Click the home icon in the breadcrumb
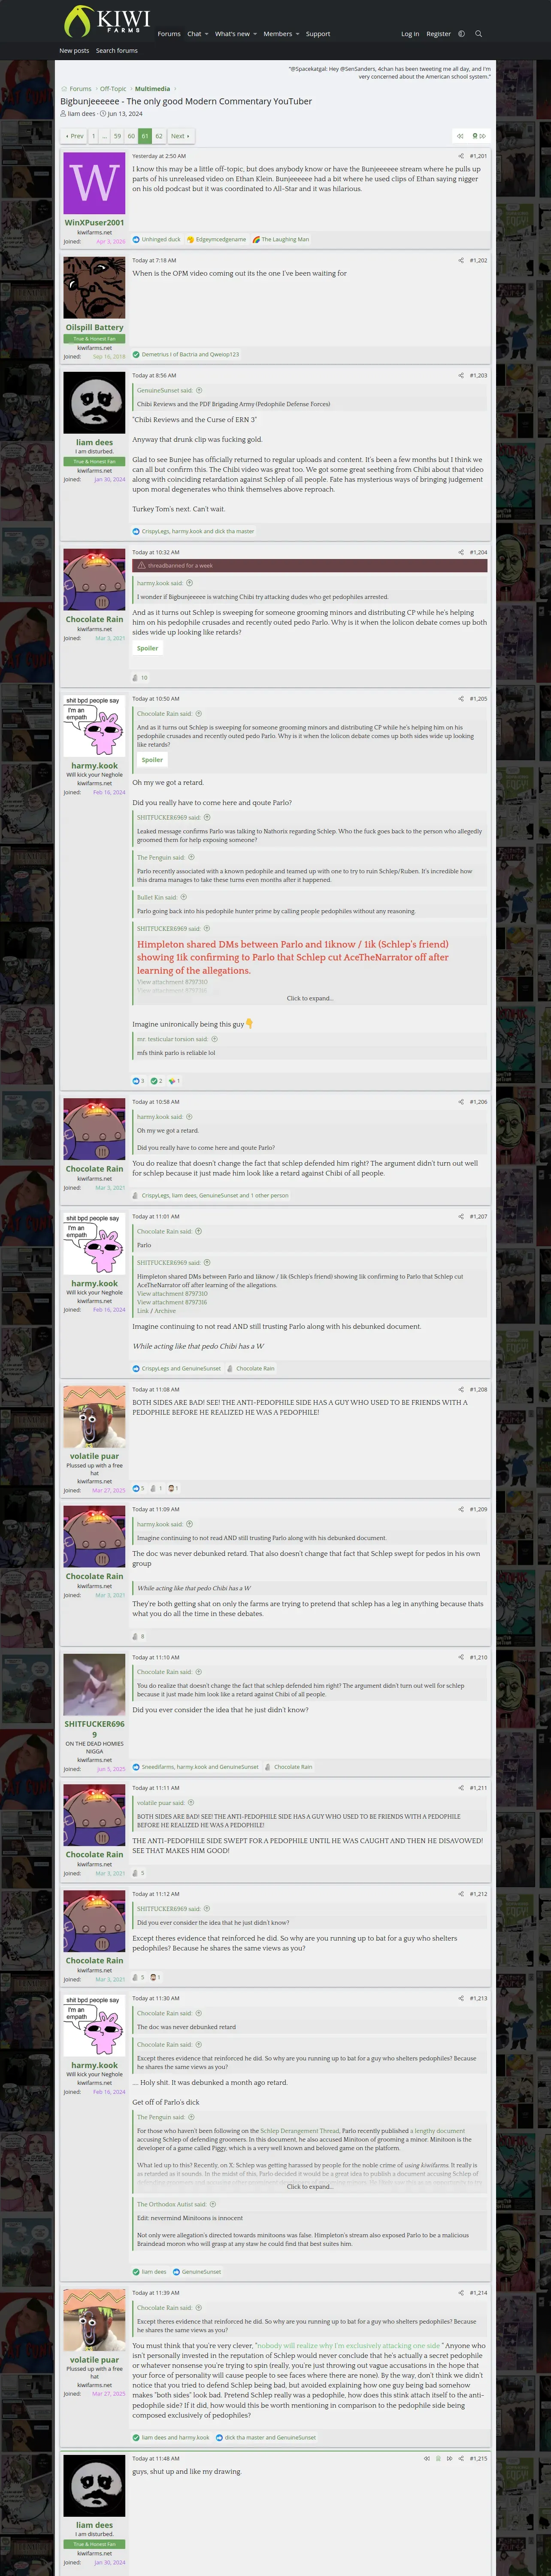 [64, 89]
